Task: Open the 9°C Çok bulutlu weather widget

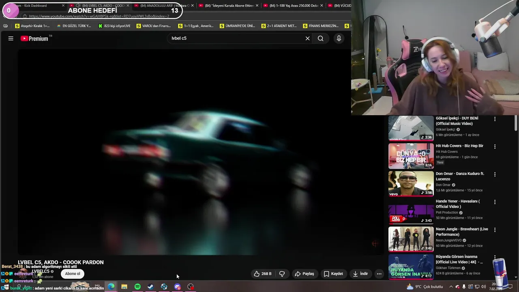Action: click(425, 287)
